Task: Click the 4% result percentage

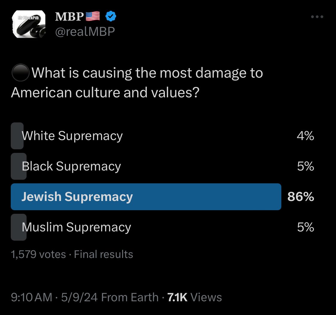Action: pyautogui.click(x=305, y=136)
